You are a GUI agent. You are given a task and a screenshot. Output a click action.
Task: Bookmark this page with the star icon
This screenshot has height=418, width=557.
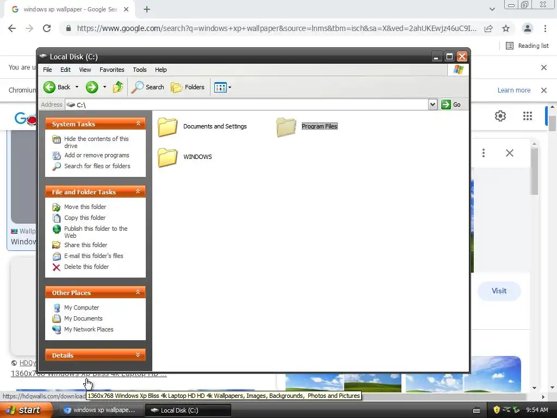(x=506, y=28)
